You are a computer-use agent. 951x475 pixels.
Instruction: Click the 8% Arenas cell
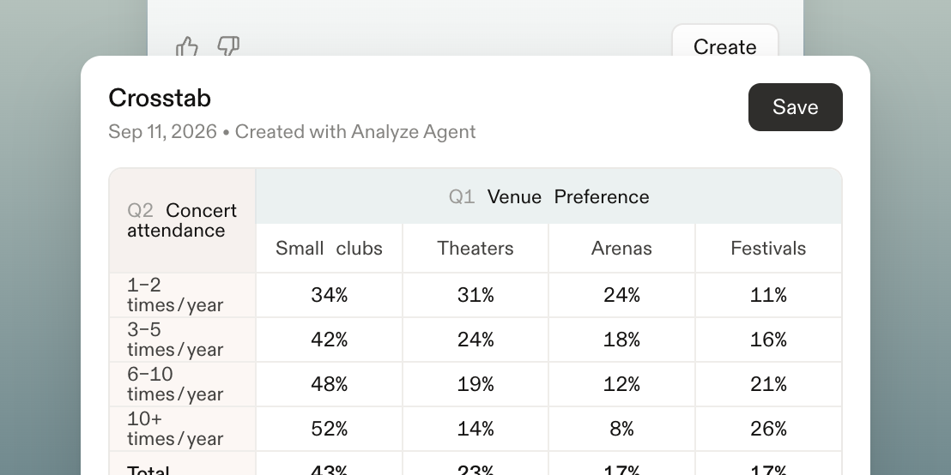pos(621,429)
